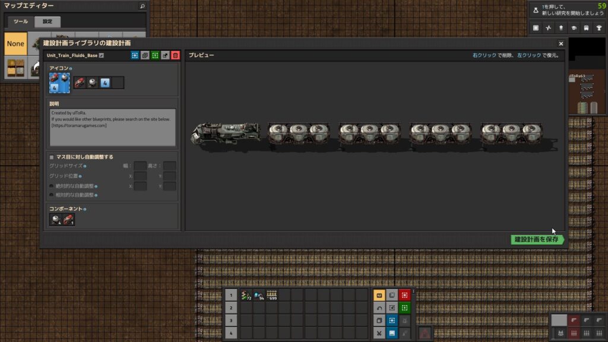Open map editor search magnifier icon
This screenshot has width=608, height=342.
[x=142, y=6]
